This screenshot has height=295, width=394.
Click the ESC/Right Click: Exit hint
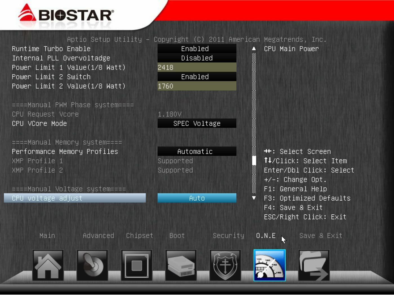pos(305,217)
